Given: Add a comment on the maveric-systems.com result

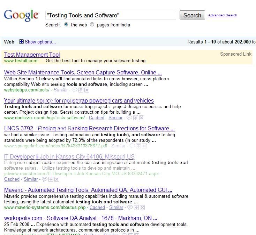Looking at the screenshot, I should [130, 208].
